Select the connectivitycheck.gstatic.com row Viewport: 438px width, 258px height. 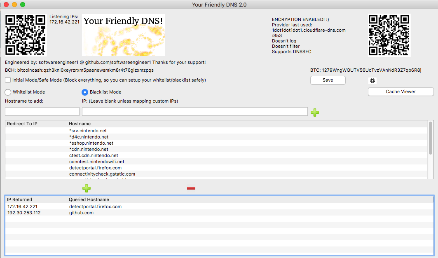coord(216,174)
